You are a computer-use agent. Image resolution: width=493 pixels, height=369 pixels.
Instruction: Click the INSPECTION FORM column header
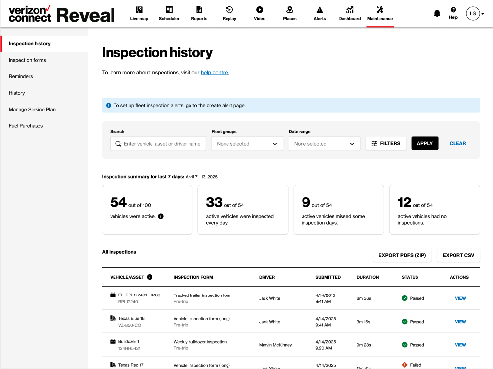click(193, 277)
